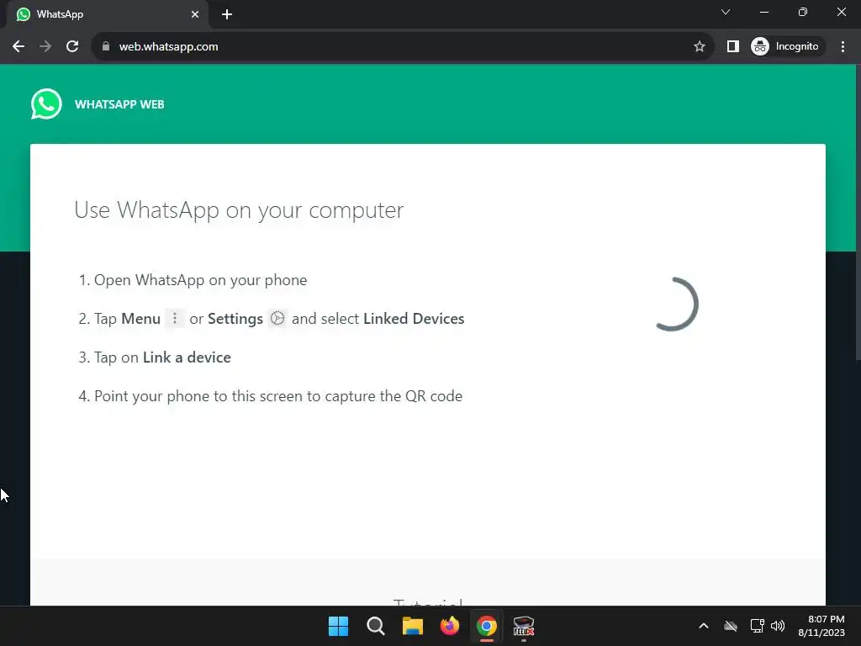Click the padlock site info icon
Image resolution: width=861 pixels, height=646 pixels.
click(106, 47)
